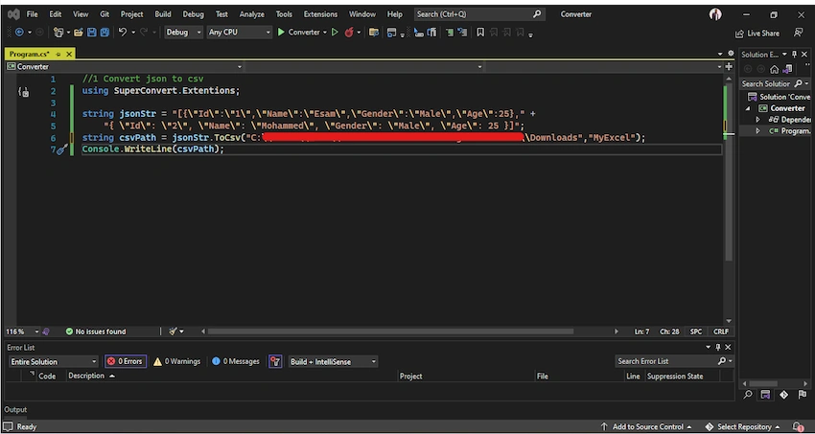The width and height of the screenshot is (815, 434).
Task: Click the New Project toolbar icon
Action: point(58,33)
